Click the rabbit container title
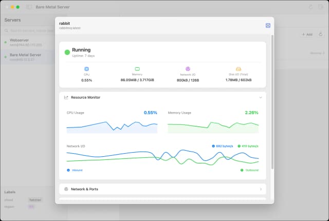This screenshot has width=329, height=221. tap(64, 23)
